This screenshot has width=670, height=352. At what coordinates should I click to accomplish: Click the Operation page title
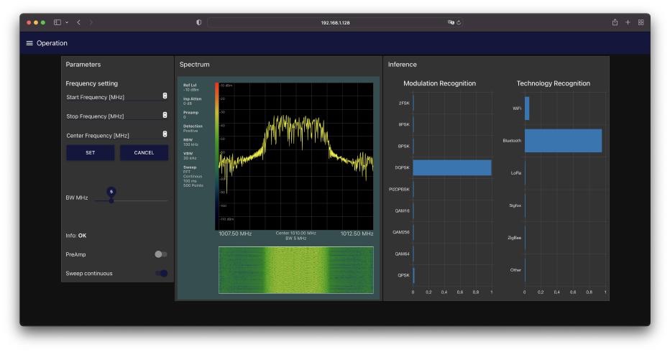[52, 43]
